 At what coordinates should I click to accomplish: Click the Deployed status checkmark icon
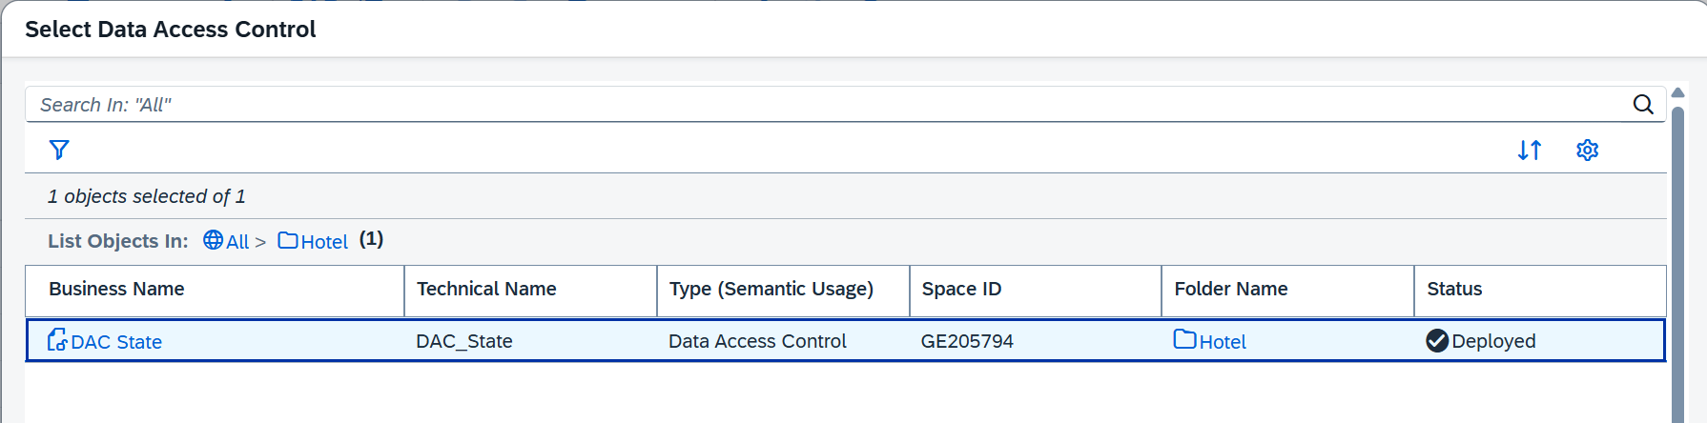coord(1437,340)
